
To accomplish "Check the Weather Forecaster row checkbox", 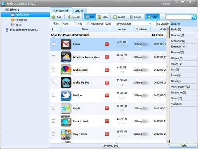I will click(x=53, y=57).
